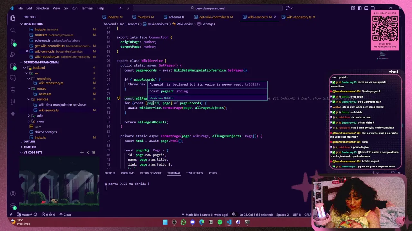Throw ball in VS Code Pets panel
The width and height of the screenshot is (412, 231).
tap(88, 152)
